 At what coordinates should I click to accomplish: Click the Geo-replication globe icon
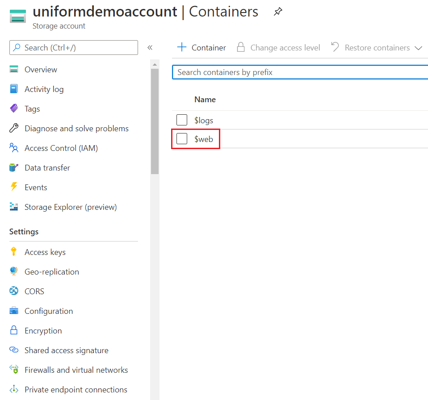[14, 271]
